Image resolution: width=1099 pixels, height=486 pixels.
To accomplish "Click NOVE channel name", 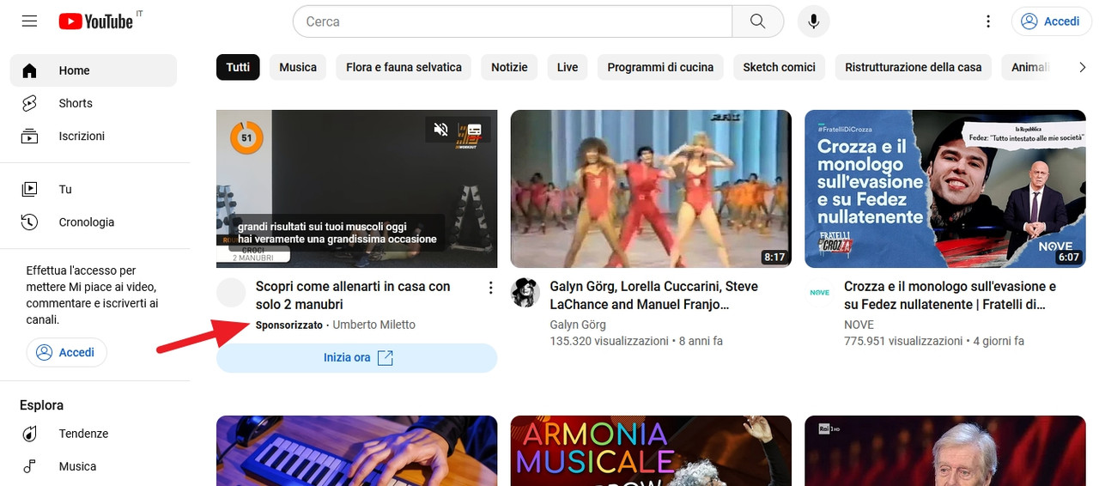I will tap(859, 325).
